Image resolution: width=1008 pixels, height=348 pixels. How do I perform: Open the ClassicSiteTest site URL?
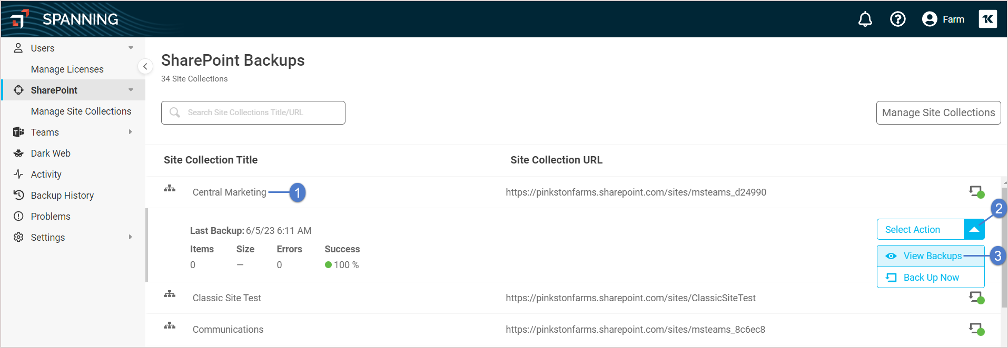pos(630,298)
